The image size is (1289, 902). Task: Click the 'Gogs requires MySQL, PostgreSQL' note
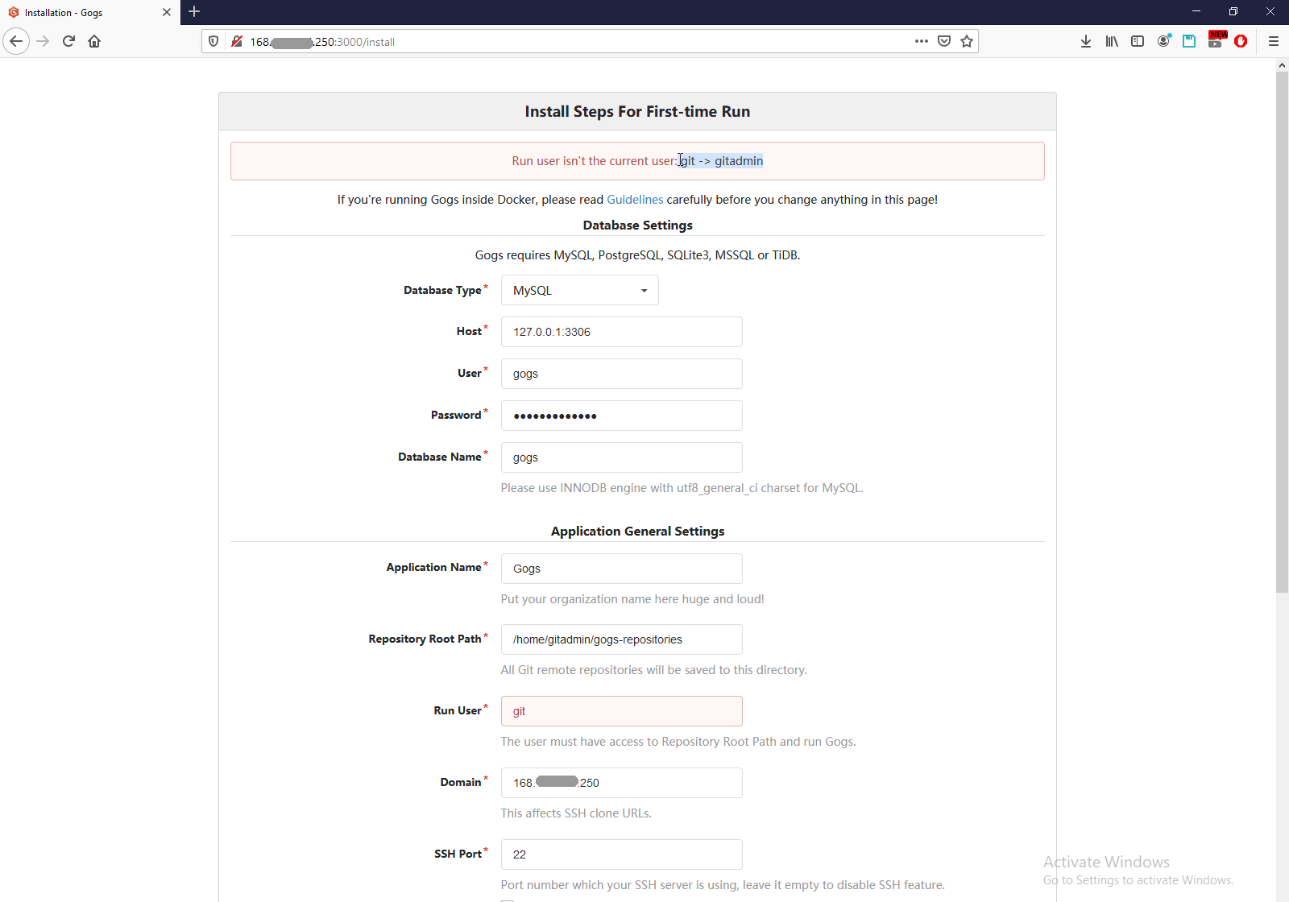pyautogui.click(x=637, y=255)
